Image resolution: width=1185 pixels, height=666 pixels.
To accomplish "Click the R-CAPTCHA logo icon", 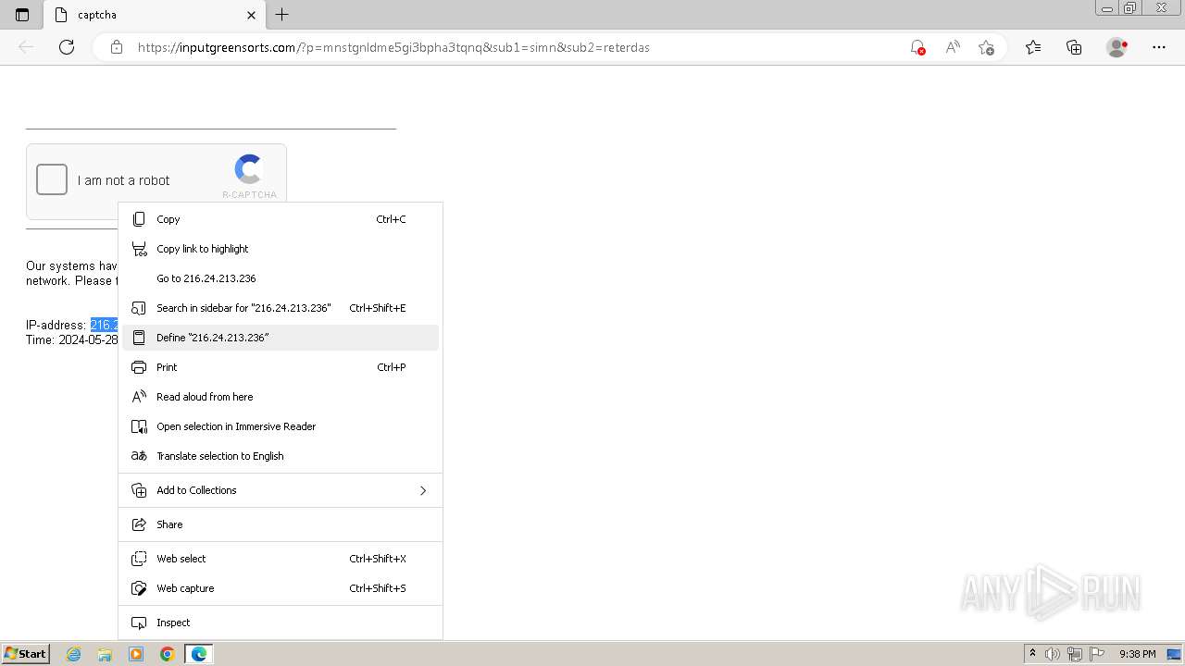I will click(x=248, y=169).
